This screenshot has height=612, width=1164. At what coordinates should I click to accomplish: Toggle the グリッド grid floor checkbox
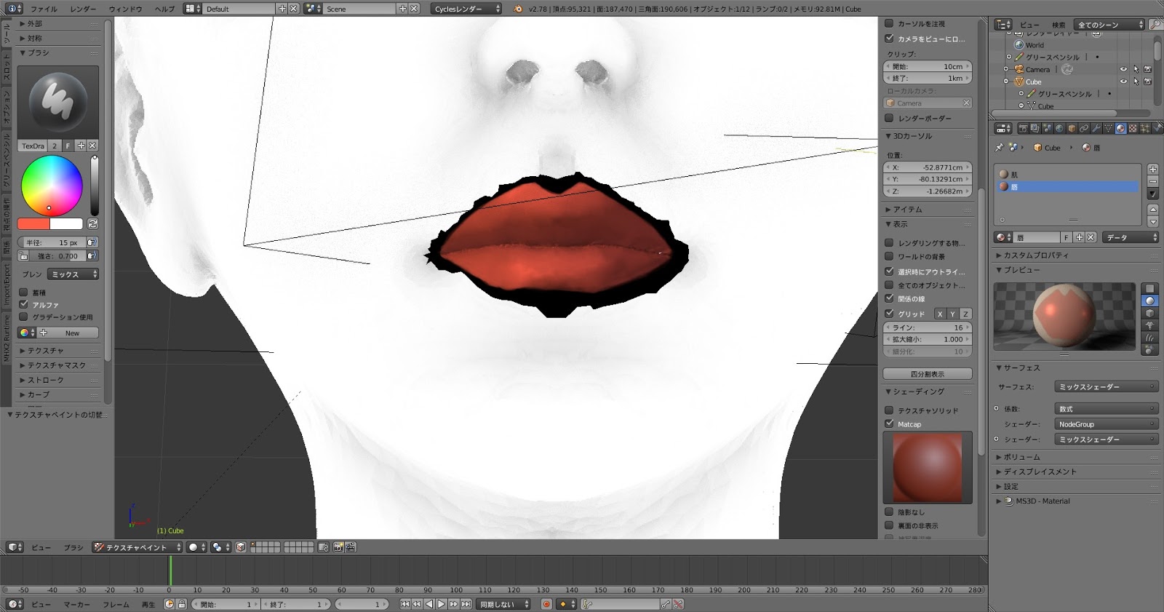point(889,314)
